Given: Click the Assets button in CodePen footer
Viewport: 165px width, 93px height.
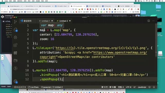Looking at the screenshot, I should tap(9, 87).
